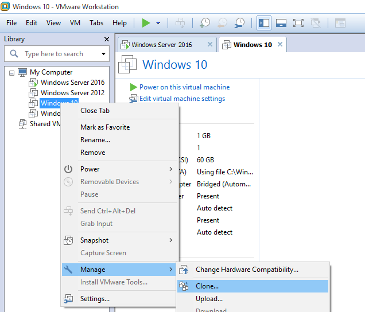Click Bridged (Autom... network value

224,184
